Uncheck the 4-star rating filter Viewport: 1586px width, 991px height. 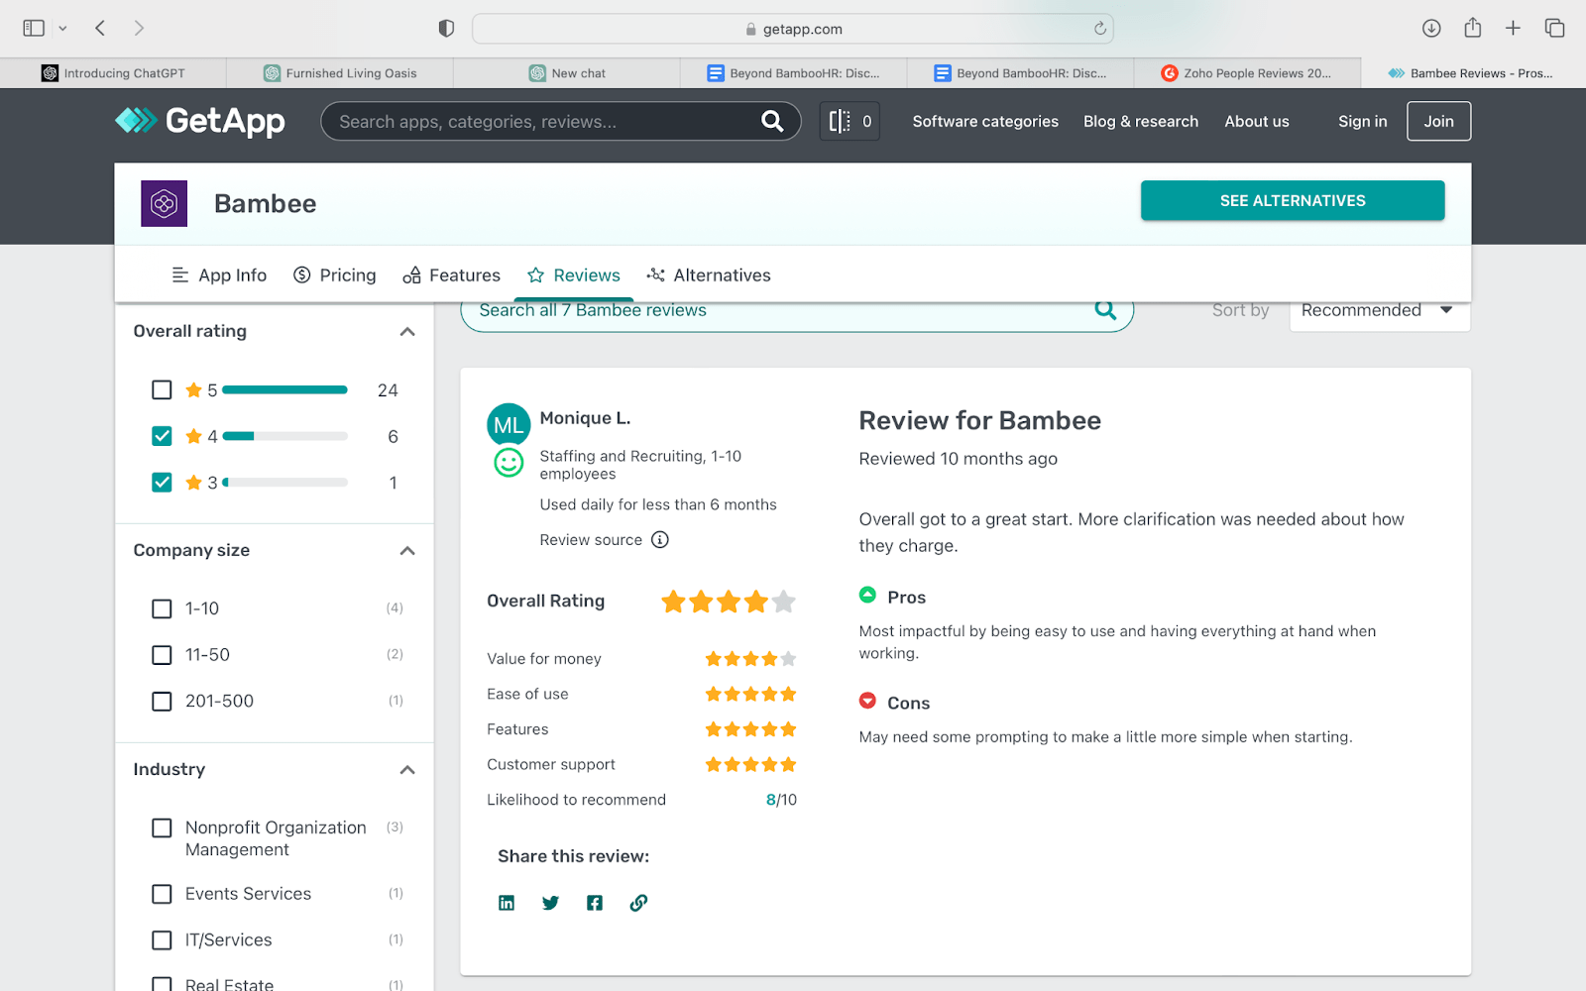[x=162, y=436]
